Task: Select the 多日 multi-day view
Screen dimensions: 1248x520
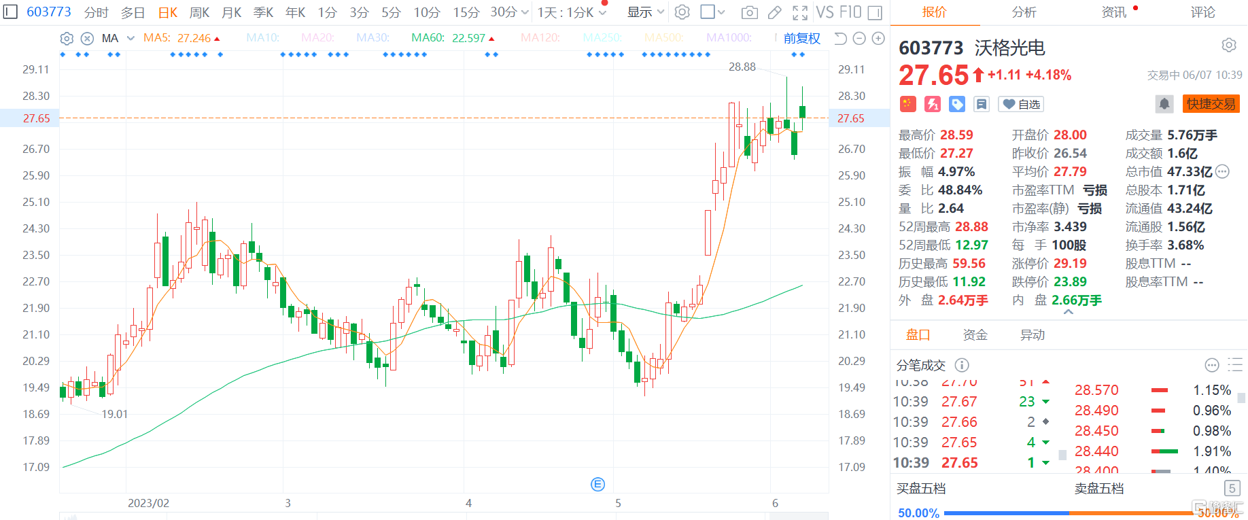Action: (x=133, y=12)
